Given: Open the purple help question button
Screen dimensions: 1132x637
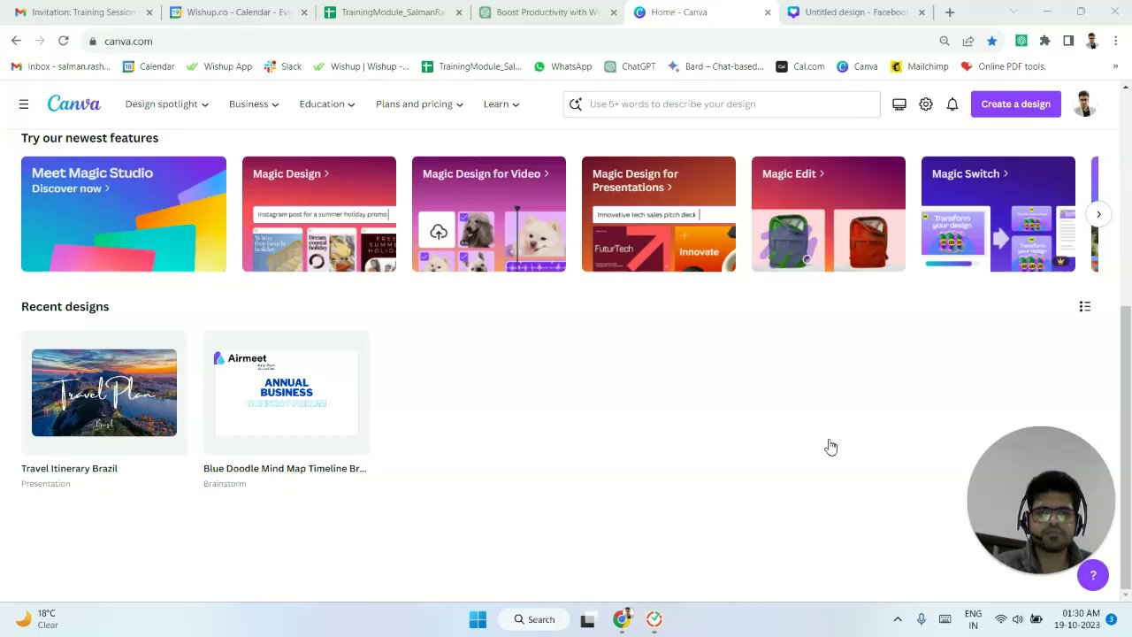Looking at the screenshot, I should 1093,575.
